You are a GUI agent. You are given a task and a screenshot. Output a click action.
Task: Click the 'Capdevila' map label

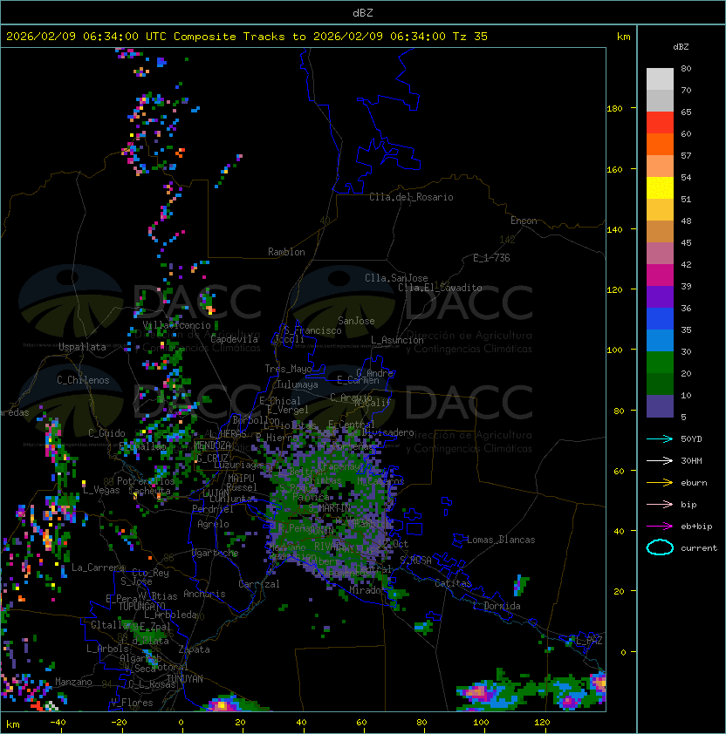click(x=234, y=339)
